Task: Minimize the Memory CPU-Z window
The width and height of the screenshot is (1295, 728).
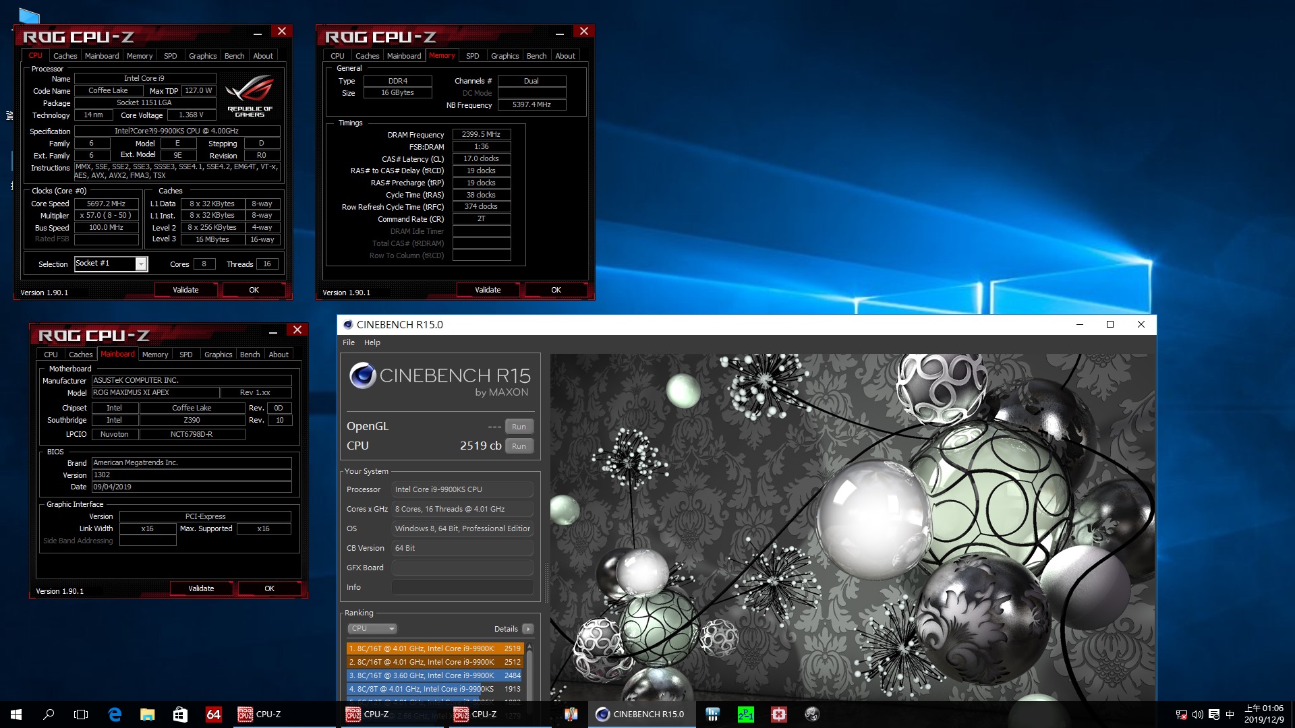Action: coord(559,33)
